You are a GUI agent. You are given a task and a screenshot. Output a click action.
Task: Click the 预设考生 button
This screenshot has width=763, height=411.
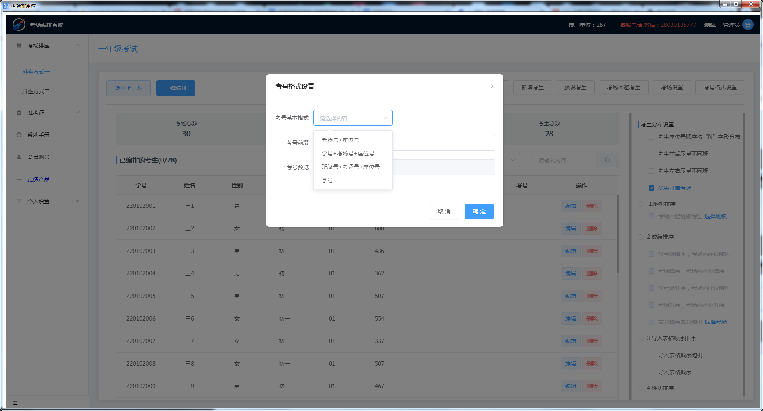pos(575,87)
